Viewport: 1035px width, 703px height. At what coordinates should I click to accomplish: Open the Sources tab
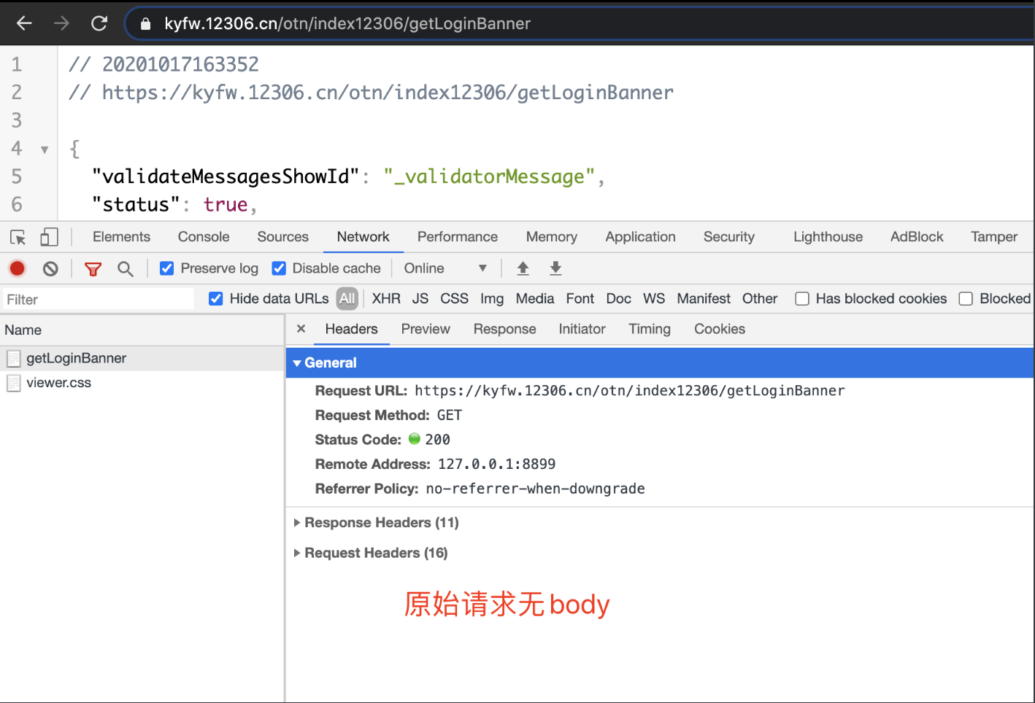pos(282,237)
